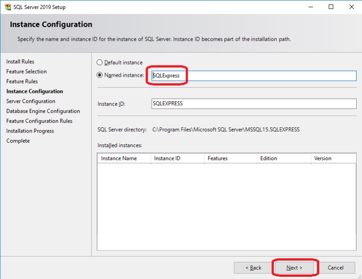Open the Install Rules step
The image size is (362, 279).
coord(20,62)
